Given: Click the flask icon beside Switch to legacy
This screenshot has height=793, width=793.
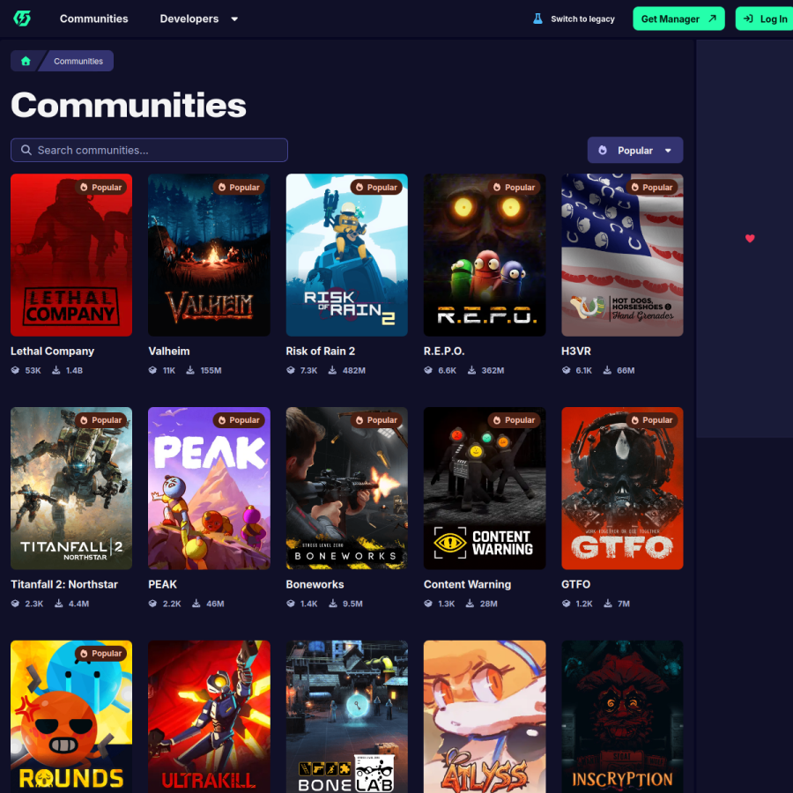Looking at the screenshot, I should [537, 19].
